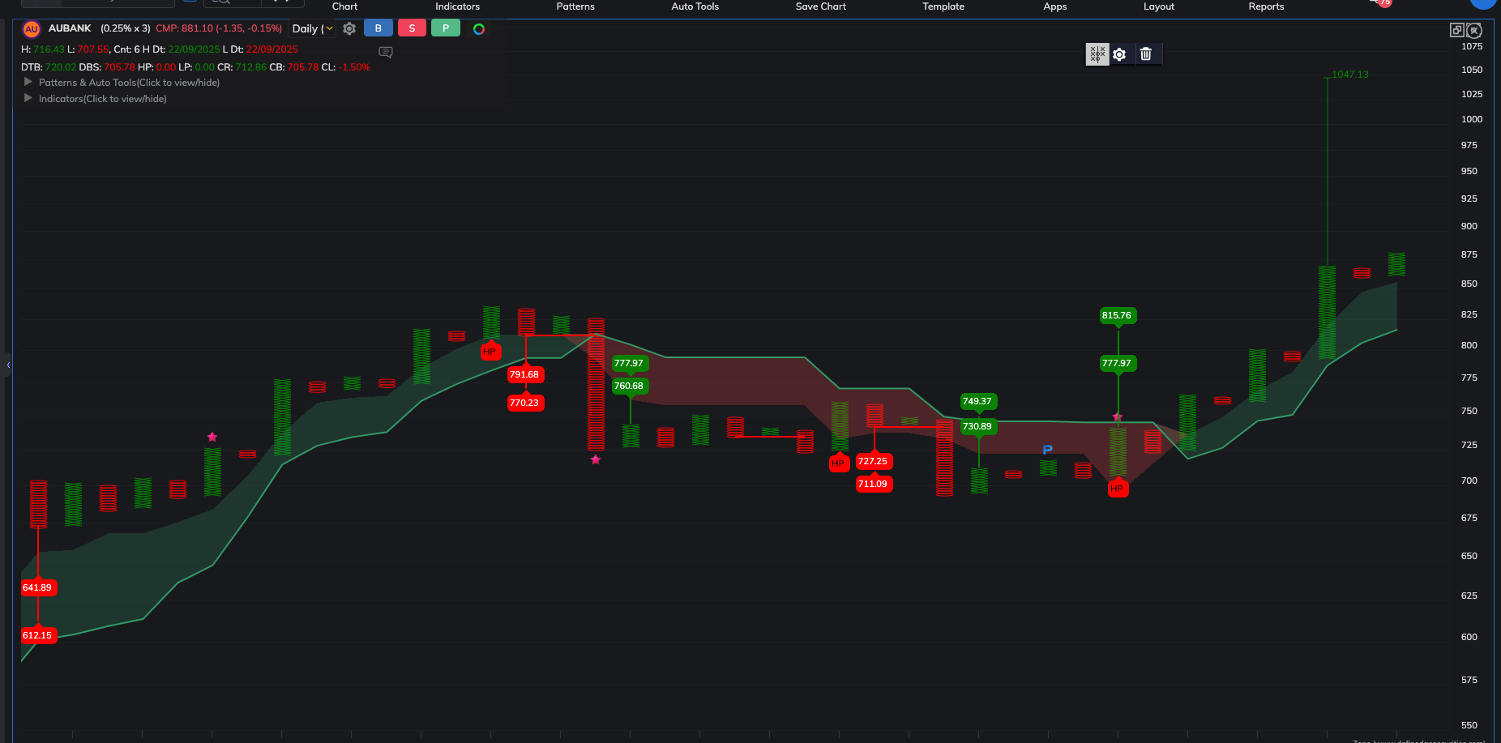Open the Auto Tools menu
This screenshot has height=743, width=1501.
tap(695, 6)
